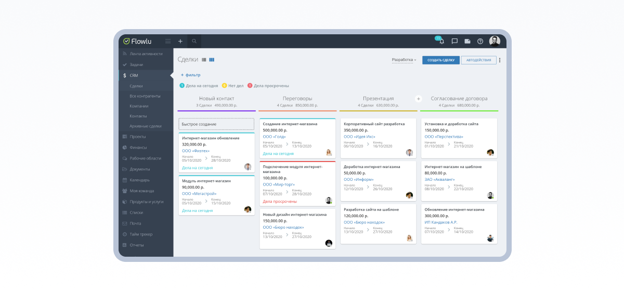Open the chat messages icon in header
624x291 pixels.
point(454,41)
